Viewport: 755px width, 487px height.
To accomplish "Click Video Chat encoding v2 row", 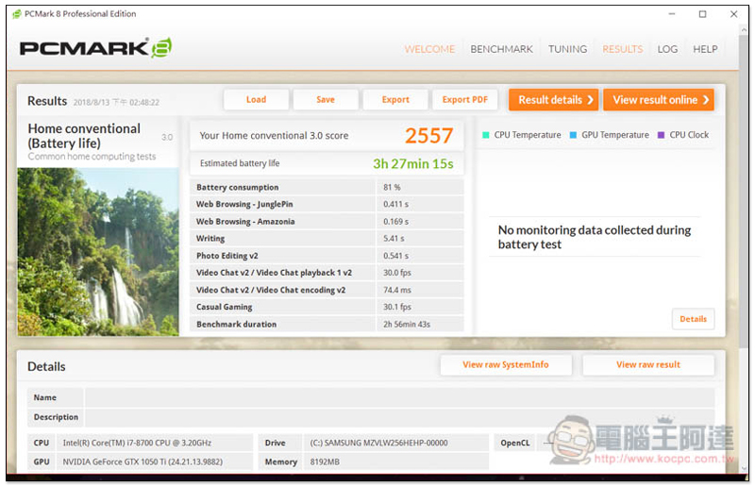I will click(x=327, y=290).
